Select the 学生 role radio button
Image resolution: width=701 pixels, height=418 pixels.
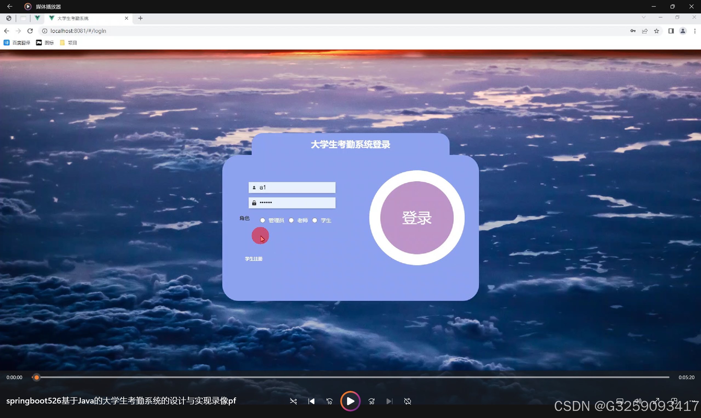pyautogui.click(x=314, y=220)
